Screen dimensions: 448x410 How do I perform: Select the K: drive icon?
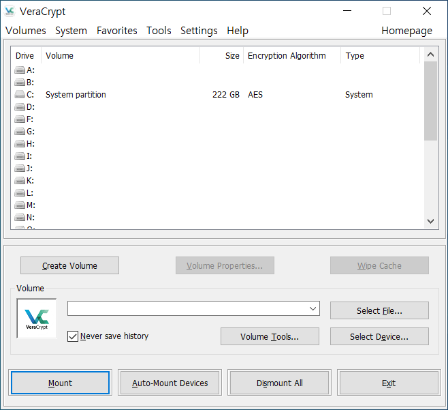pos(20,181)
